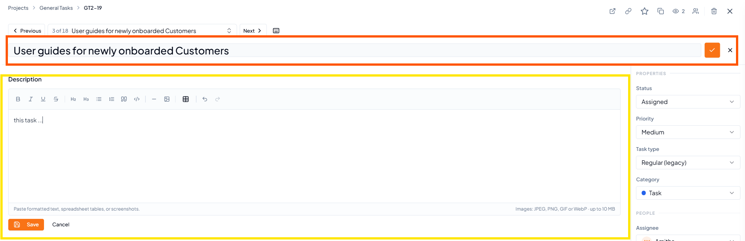Toggle bold formatting in description editor

click(x=18, y=99)
